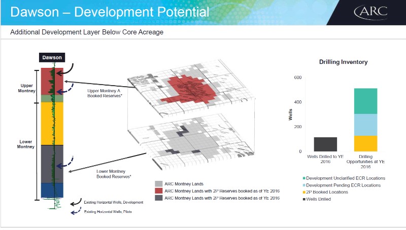
Task: Select the '400' y-axis label
Action: pos(298,102)
